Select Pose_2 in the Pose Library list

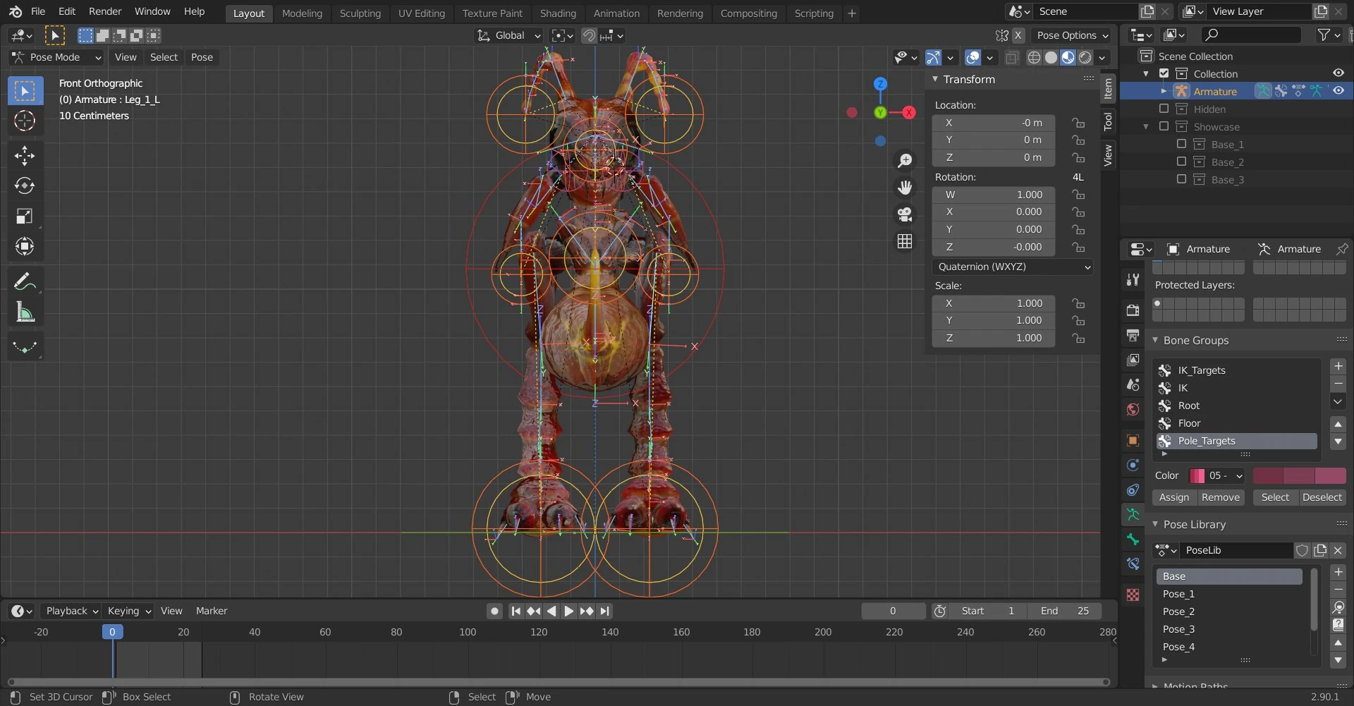pyautogui.click(x=1178, y=611)
